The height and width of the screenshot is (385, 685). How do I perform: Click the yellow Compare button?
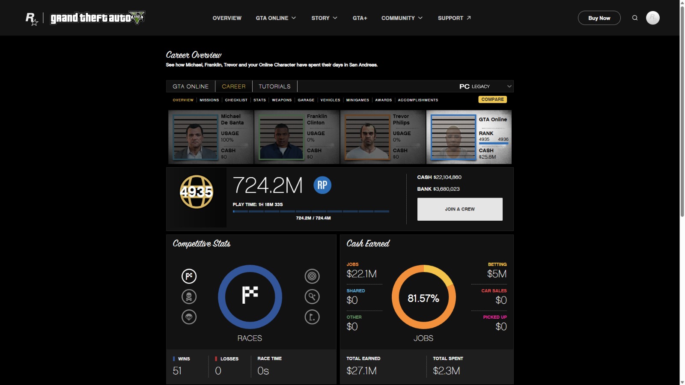pyautogui.click(x=492, y=99)
